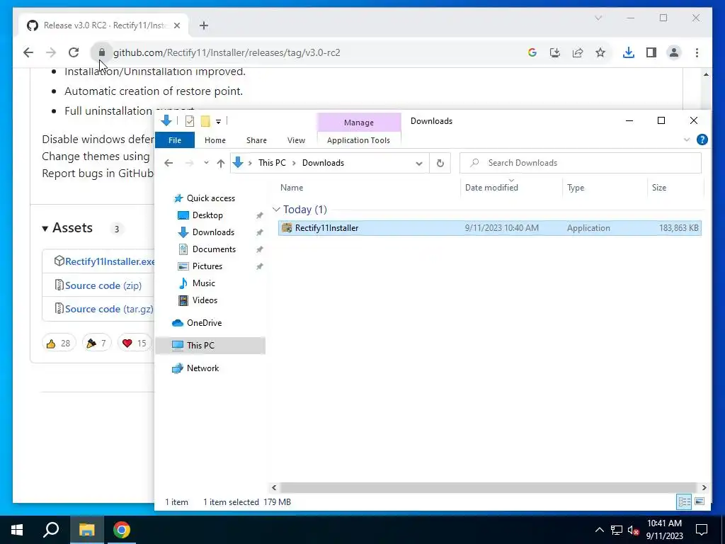Switch to Details view layout icon
Screen dimensions: 725x544
685,502
